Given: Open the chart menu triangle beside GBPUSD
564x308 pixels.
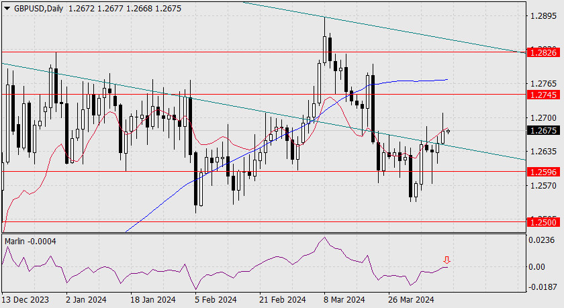Looking at the screenshot, I should (x=7, y=9).
